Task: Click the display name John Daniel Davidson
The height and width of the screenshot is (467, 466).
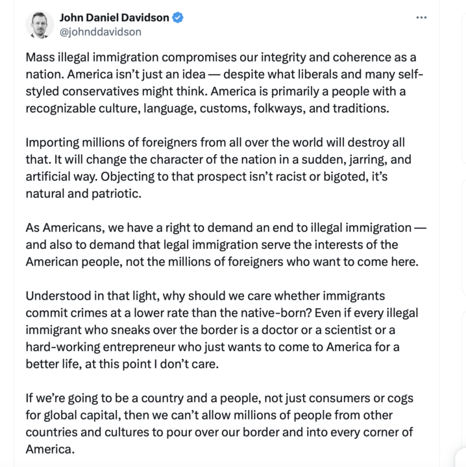Action: pos(114,18)
